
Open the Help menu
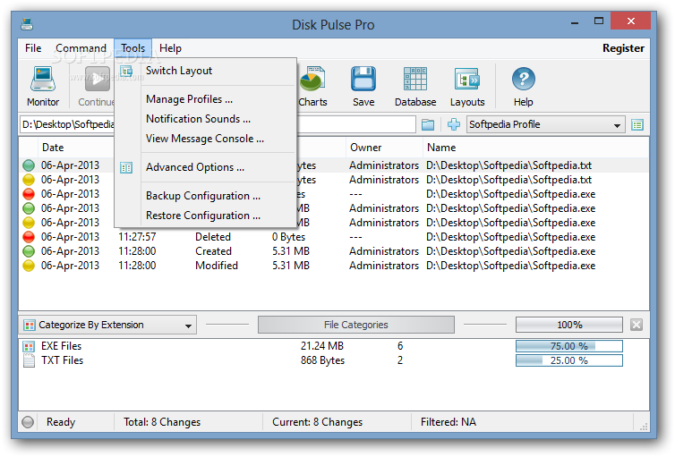(170, 48)
